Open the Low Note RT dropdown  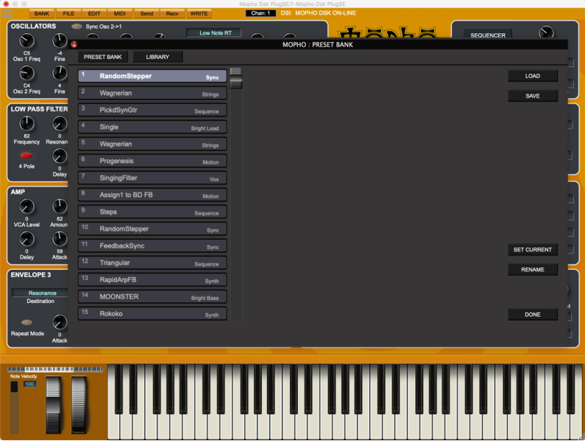(x=213, y=32)
